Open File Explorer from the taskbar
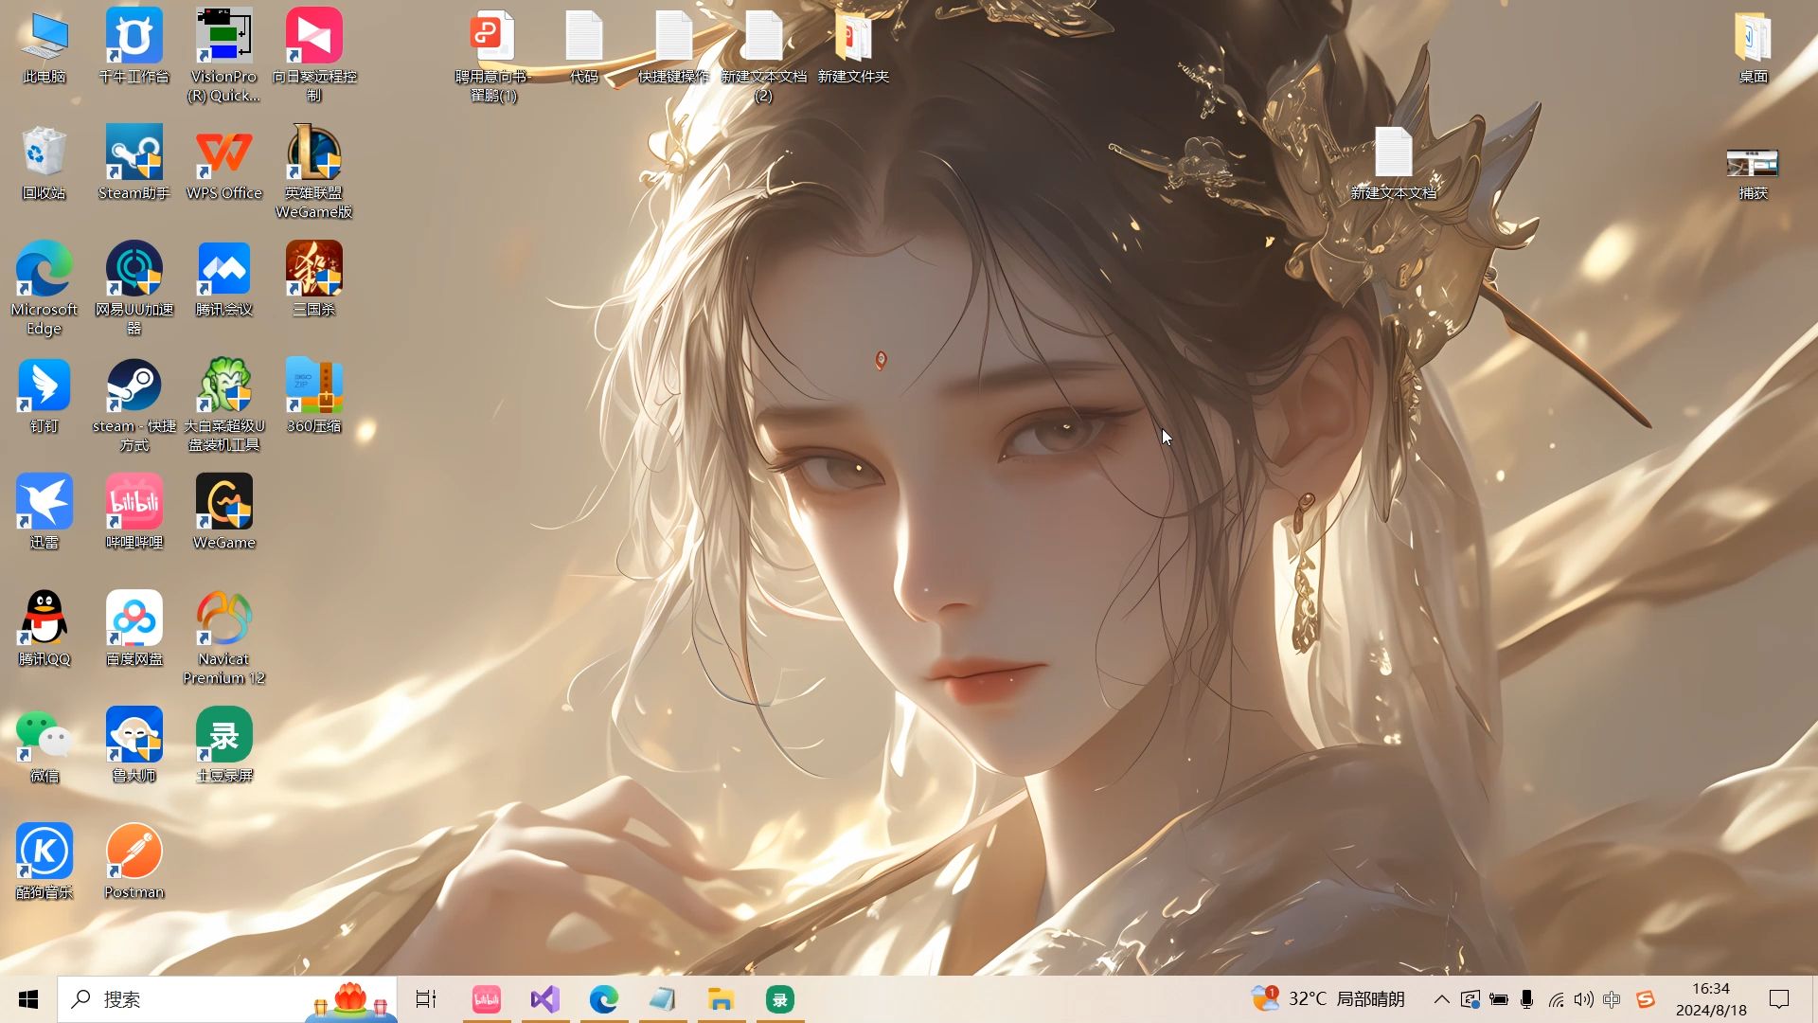Viewport: 1818px width, 1023px height. (721, 999)
